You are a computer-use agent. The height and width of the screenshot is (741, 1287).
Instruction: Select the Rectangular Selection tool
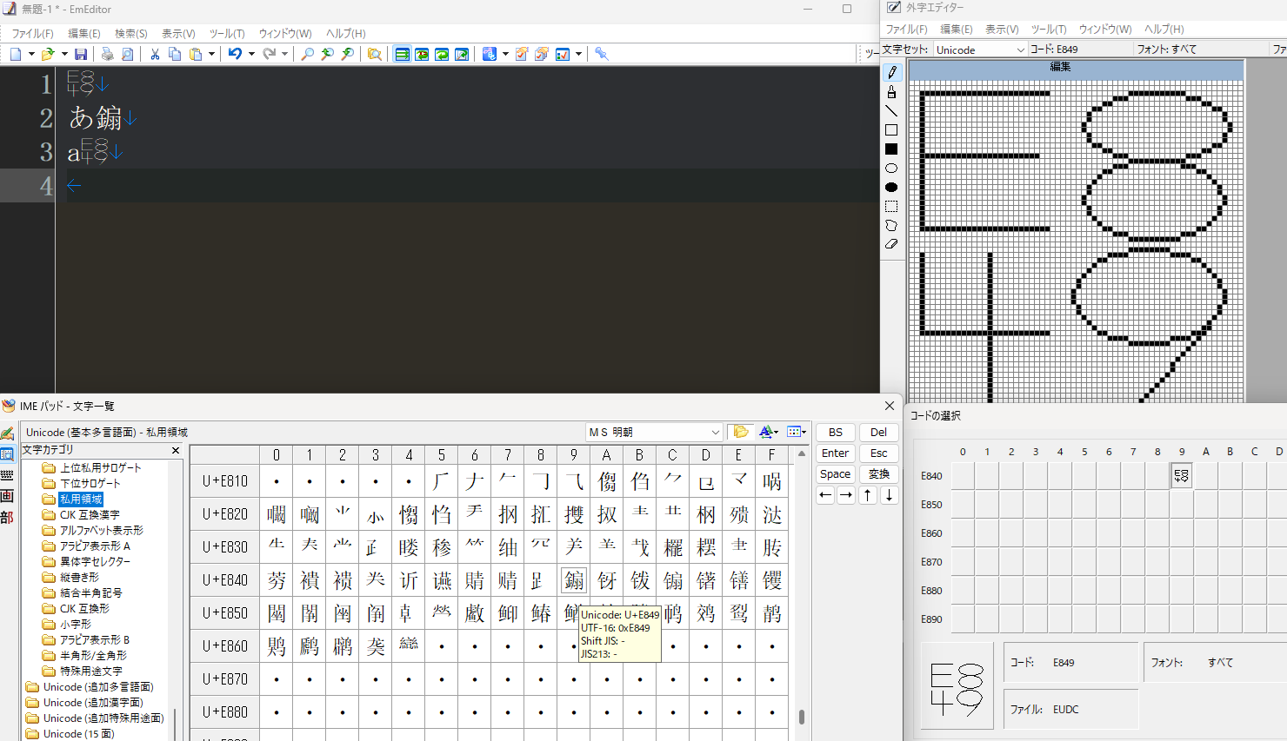[891, 206]
